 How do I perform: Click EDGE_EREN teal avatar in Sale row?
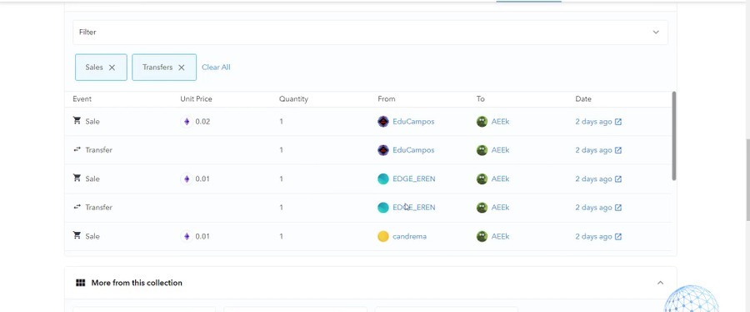[x=383, y=179]
